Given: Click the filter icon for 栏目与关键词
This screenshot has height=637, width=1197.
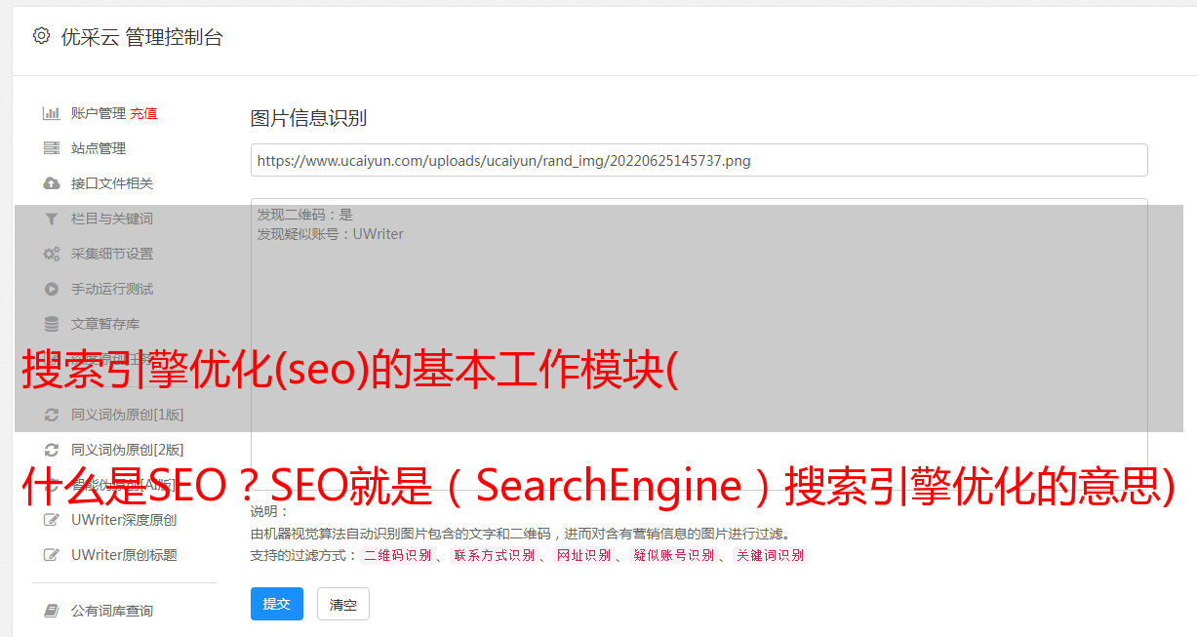Looking at the screenshot, I should click(52, 219).
